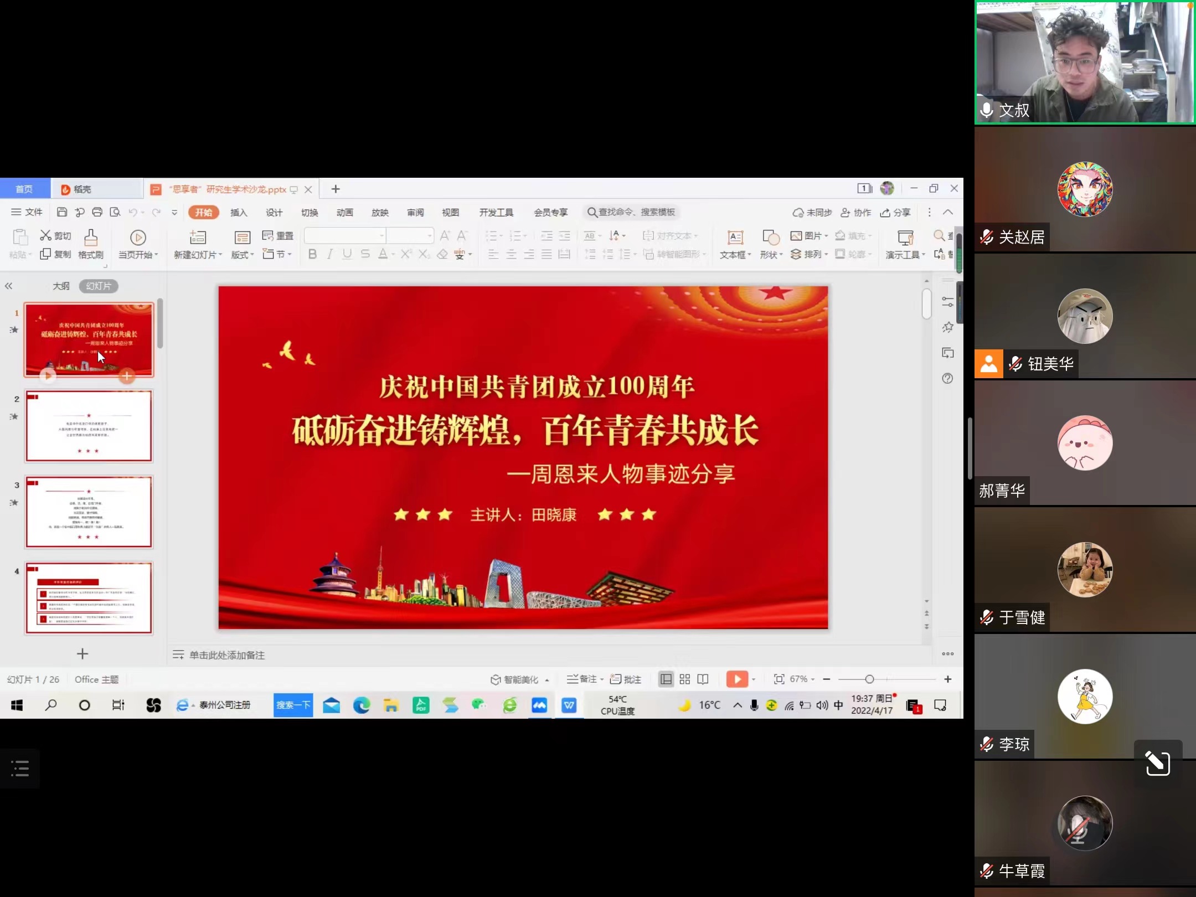Switch to outline (大纲) view
Viewport: 1196px width, 897px height.
coord(61,286)
